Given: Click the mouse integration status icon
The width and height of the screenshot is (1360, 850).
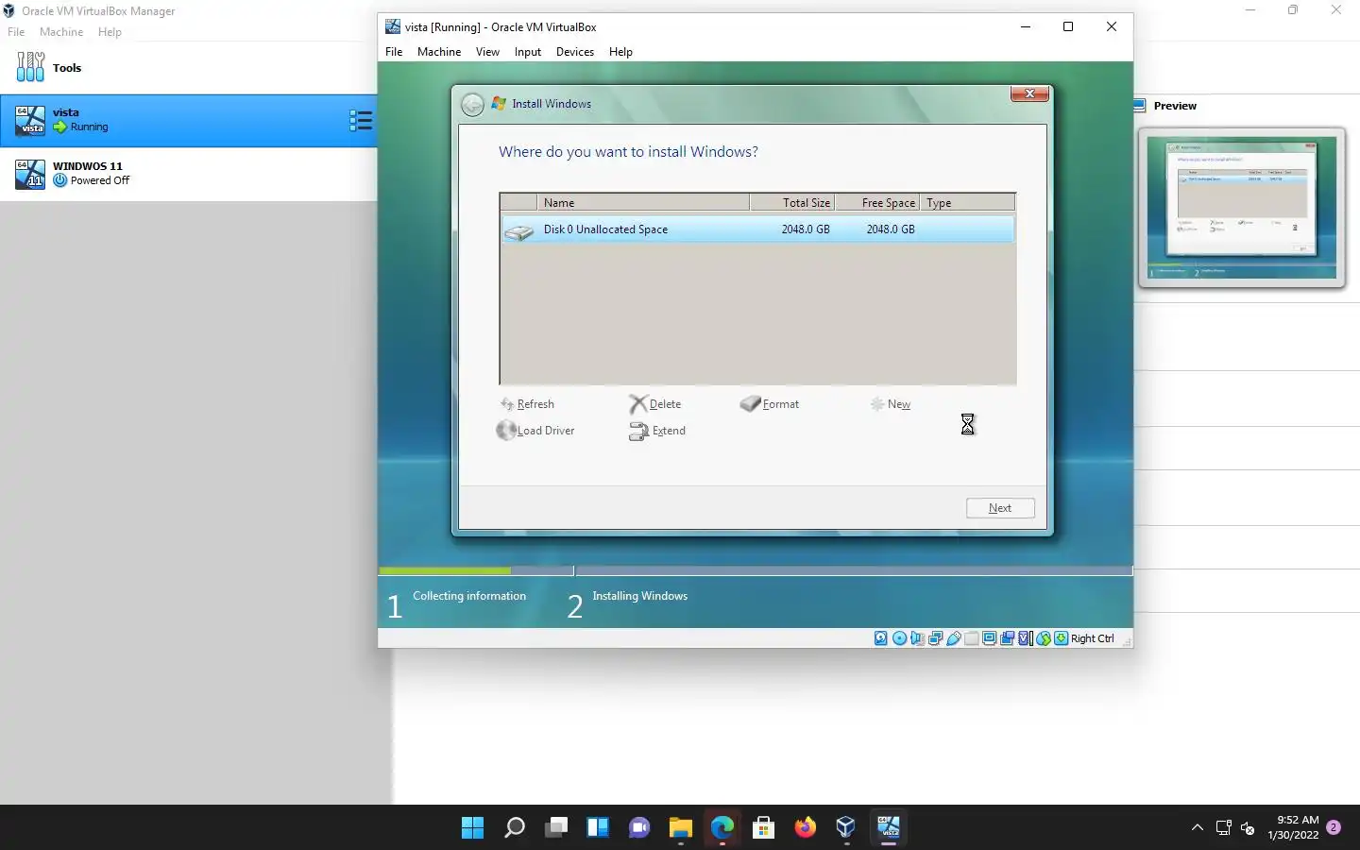Looking at the screenshot, I should [x=1044, y=638].
